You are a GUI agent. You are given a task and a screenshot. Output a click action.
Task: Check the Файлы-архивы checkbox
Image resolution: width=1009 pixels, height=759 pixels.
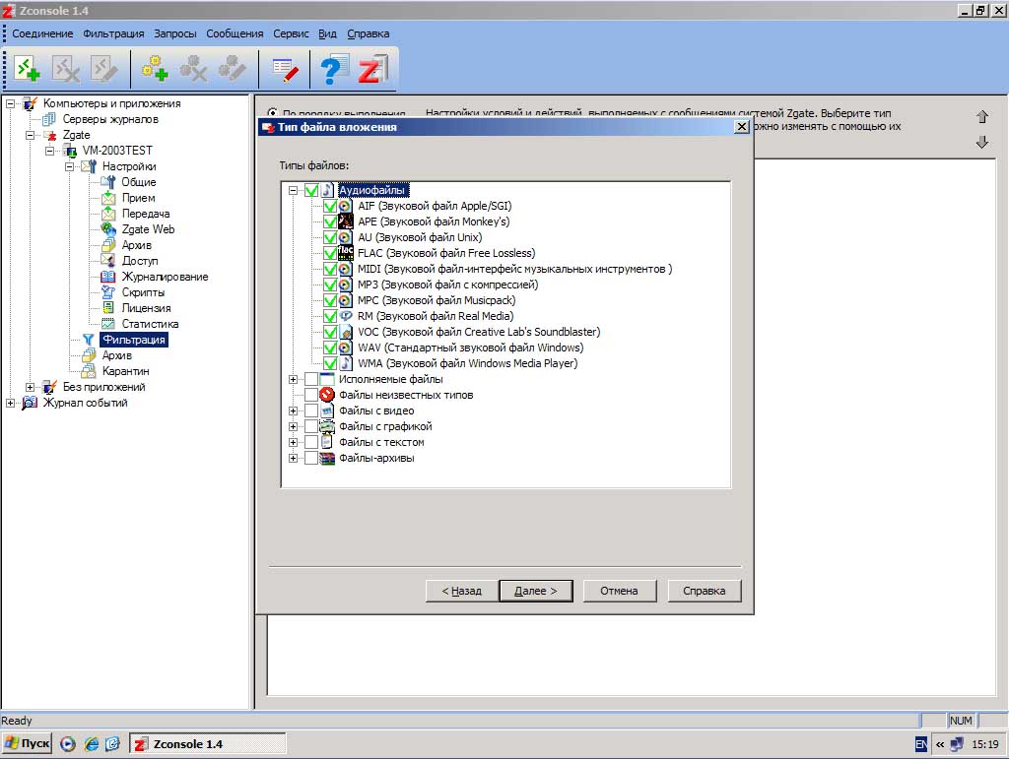(x=310, y=458)
